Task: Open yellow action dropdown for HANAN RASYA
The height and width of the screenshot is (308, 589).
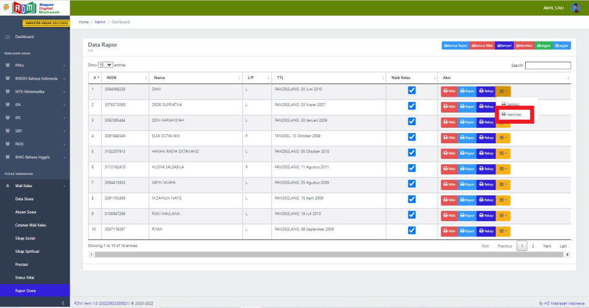Action: pyautogui.click(x=503, y=153)
